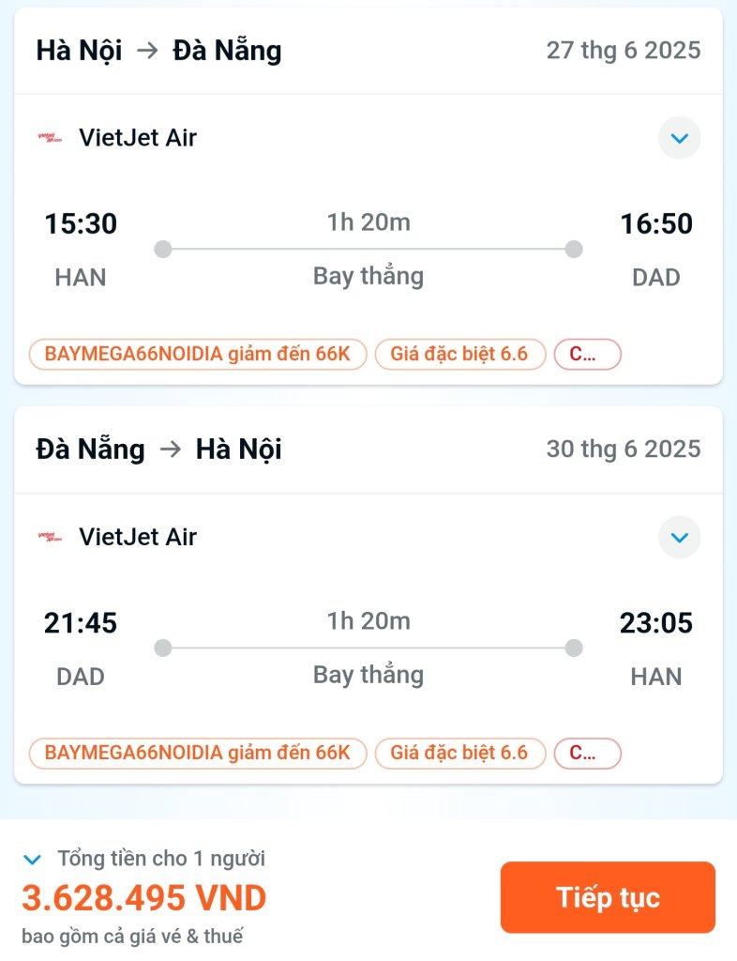Click the arrow icon in Đà Nẵng → Hà Nội header

(170, 450)
